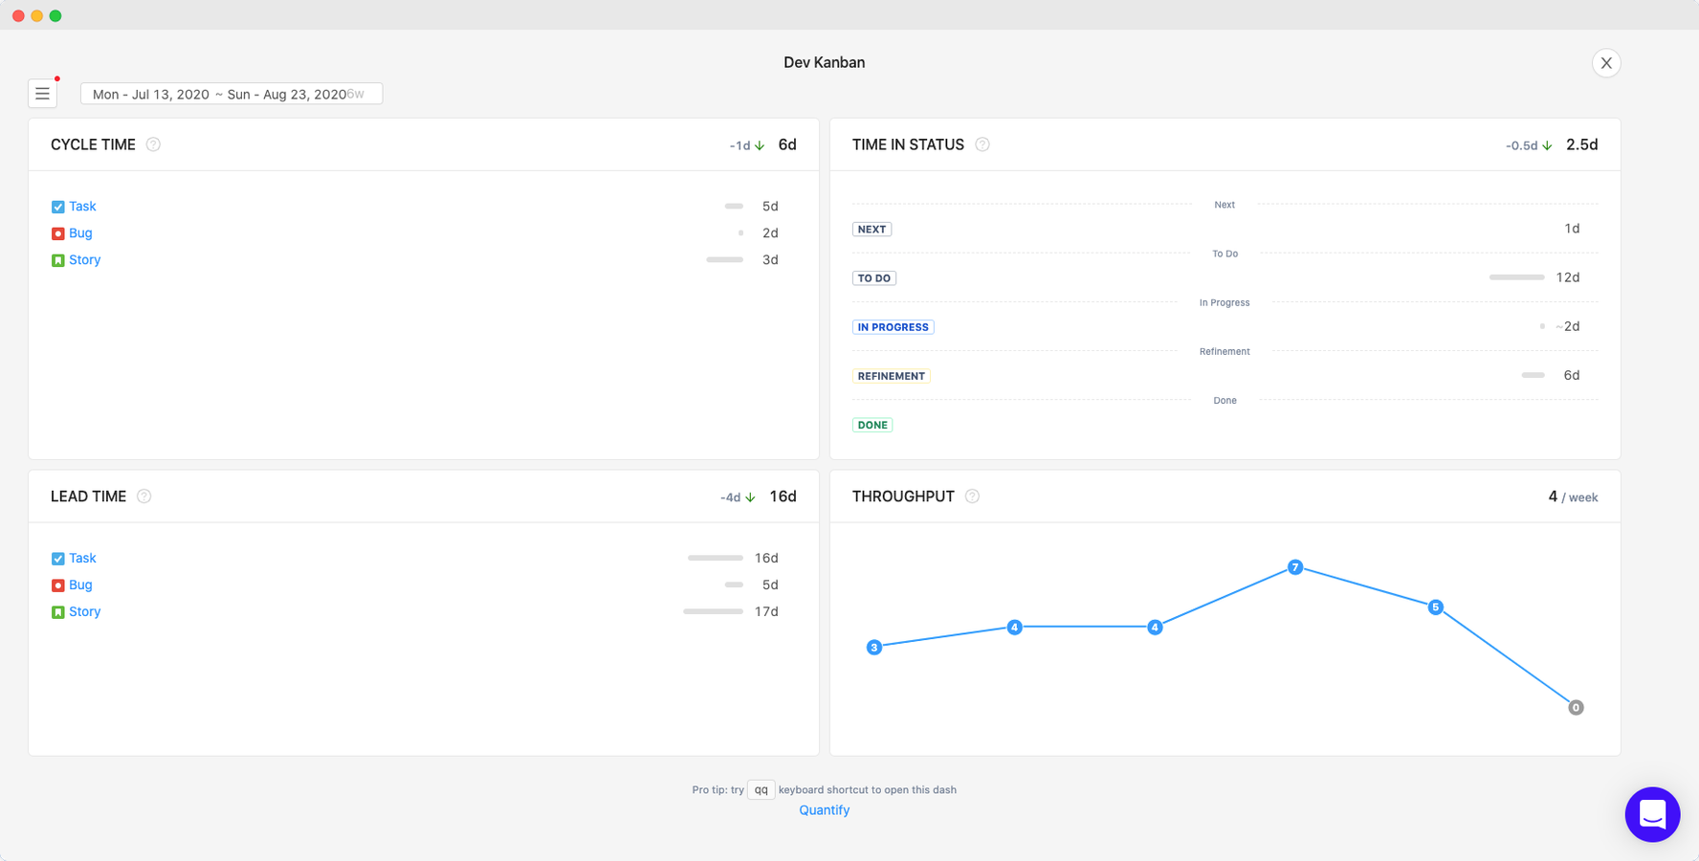Click the LEAD TIME panel title
This screenshot has height=861, width=1699.
pyautogui.click(x=88, y=497)
